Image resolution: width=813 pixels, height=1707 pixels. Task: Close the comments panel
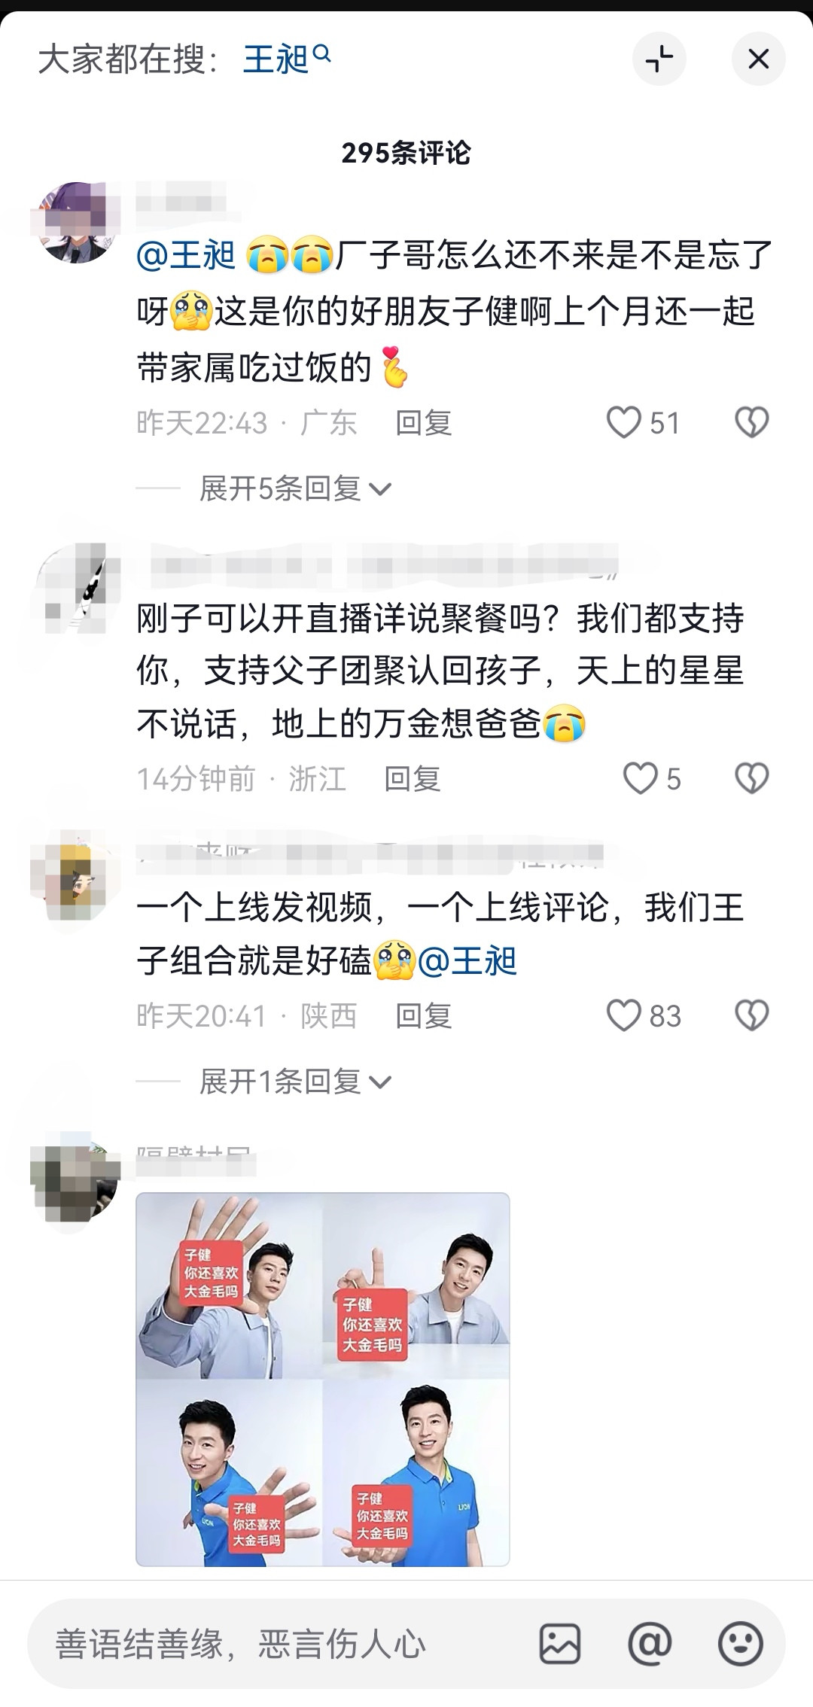coord(759,59)
